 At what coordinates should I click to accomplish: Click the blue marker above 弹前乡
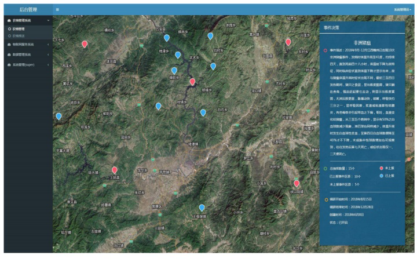click(x=174, y=71)
